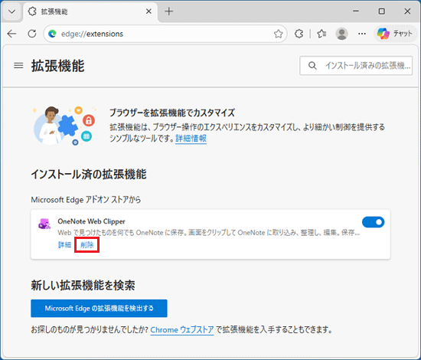Screen dimensions: 421x360
Task: Open a new tab with plus button
Action: tap(169, 11)
